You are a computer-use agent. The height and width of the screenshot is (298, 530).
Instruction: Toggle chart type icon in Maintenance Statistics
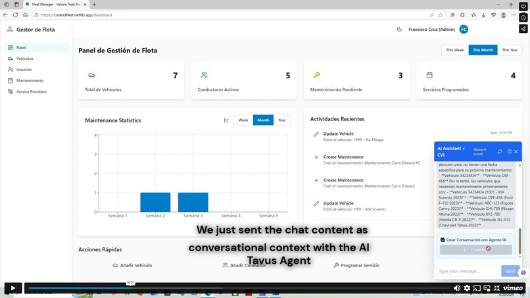226,120
